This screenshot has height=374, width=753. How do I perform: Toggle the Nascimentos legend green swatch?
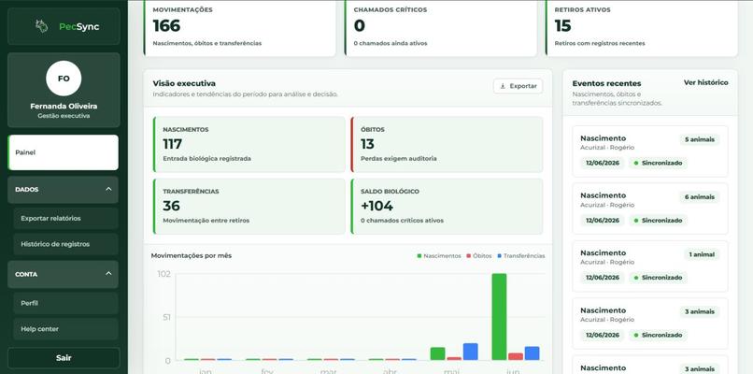419,256
